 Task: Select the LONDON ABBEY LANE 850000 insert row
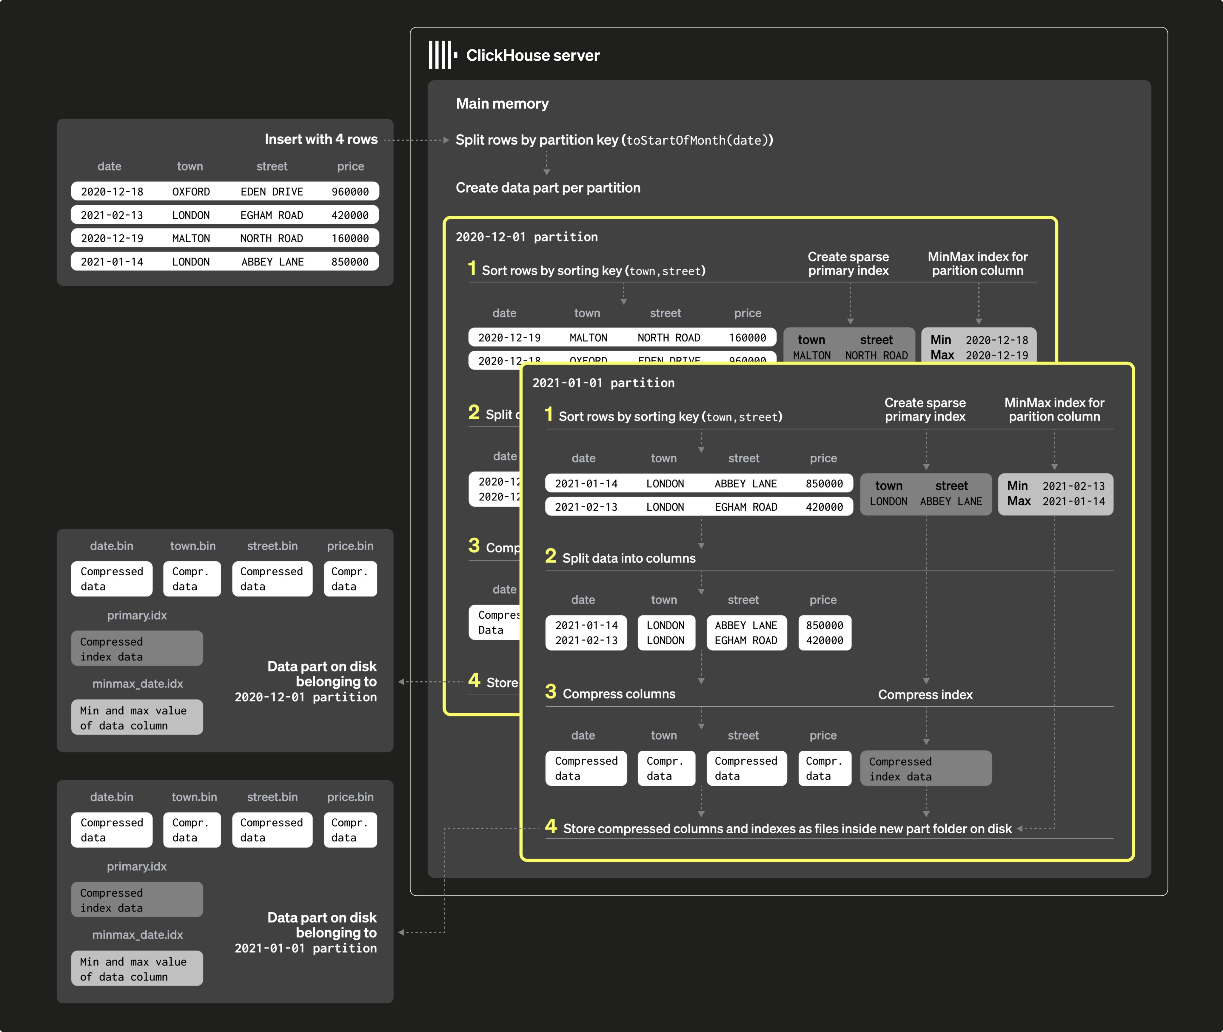[x=225, y=262]
